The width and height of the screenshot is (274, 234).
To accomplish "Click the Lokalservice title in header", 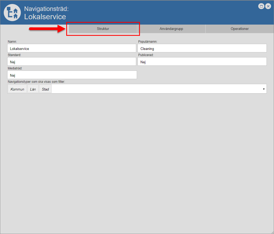I will pos(45,17).
